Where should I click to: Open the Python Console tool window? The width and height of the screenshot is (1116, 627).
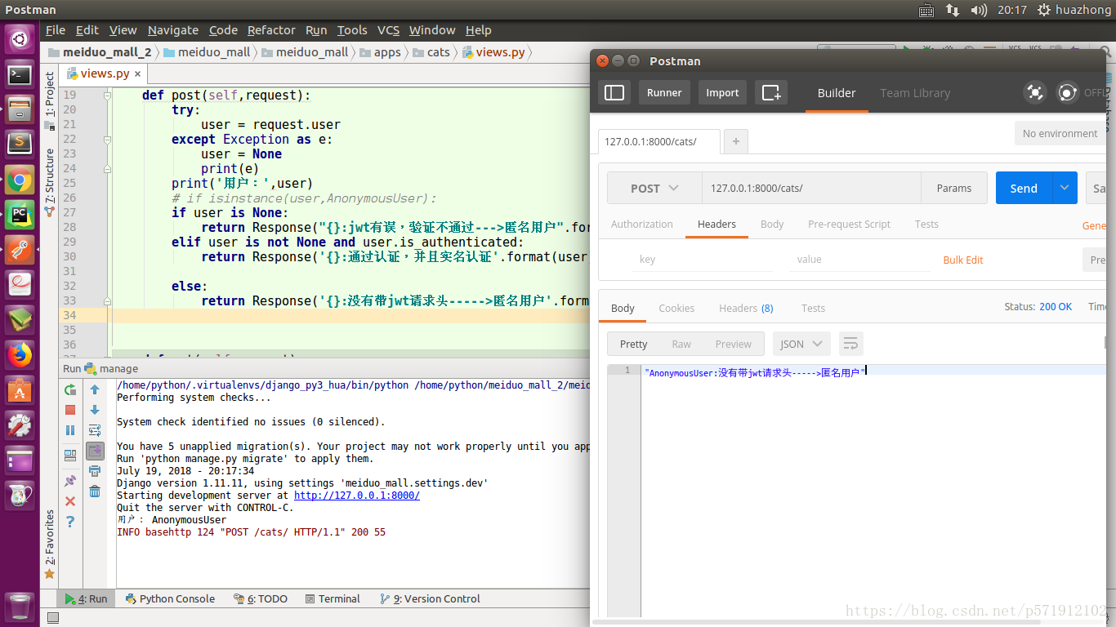(x=170, y=598)
